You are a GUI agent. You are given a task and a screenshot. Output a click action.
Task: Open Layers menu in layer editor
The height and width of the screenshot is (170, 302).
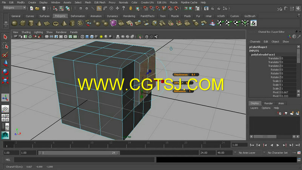tap(254, 108)
